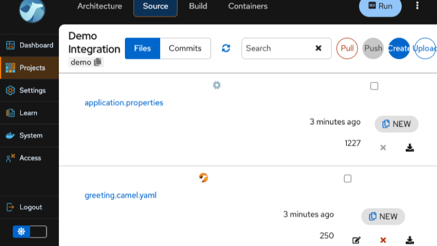
Task: Download the application.properties file
Action: click(410, 147)
